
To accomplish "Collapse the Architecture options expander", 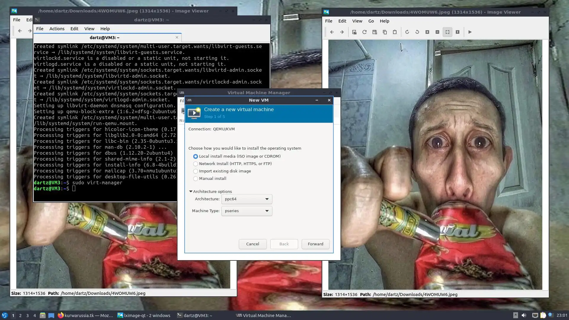I will (191, 191).
